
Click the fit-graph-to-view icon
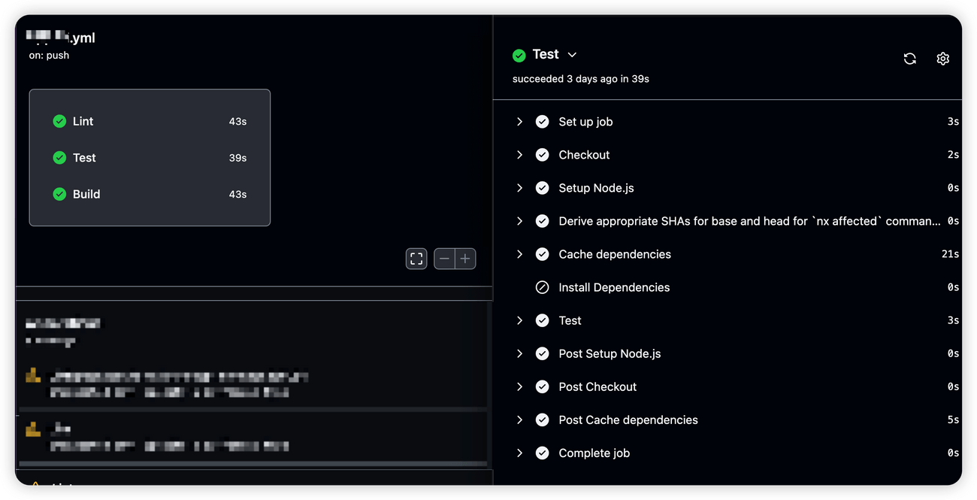pyautogui.click(x=416, y=258)
